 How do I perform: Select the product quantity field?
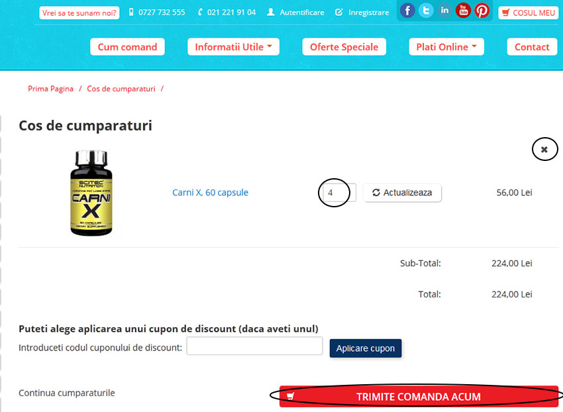point(339,193)
